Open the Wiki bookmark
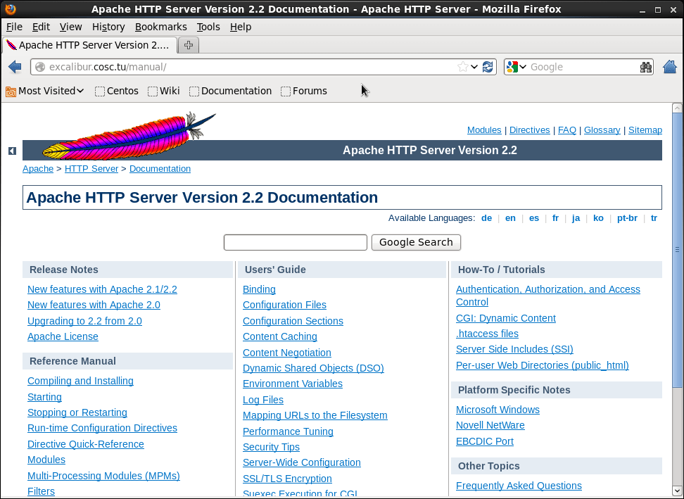The width and height of the screenshot is (684, 499). pyautogui.click(x=163, y=91)
